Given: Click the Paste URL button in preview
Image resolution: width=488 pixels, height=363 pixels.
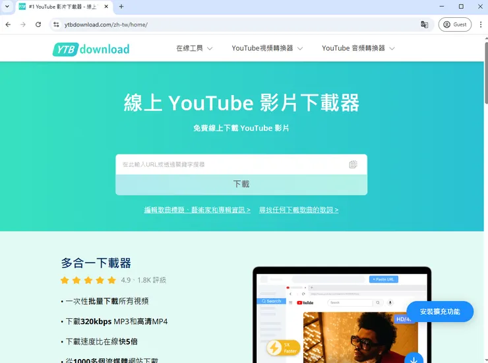Looking at the screenshot, I should click(383, 279).
